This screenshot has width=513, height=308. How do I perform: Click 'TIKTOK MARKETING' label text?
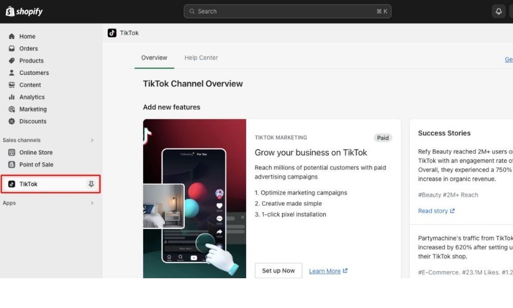click(281, 138)
